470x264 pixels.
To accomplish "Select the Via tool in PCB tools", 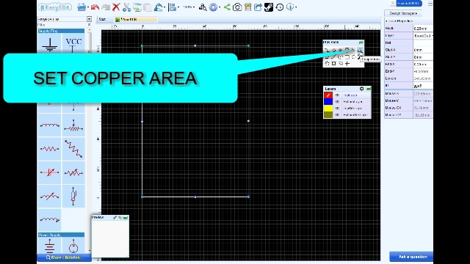I will tap(340, 50).
